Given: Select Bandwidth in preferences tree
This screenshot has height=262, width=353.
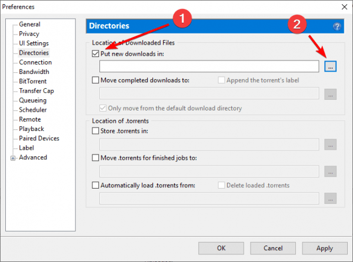Looking at the screenshot, I should pos(34,72).
